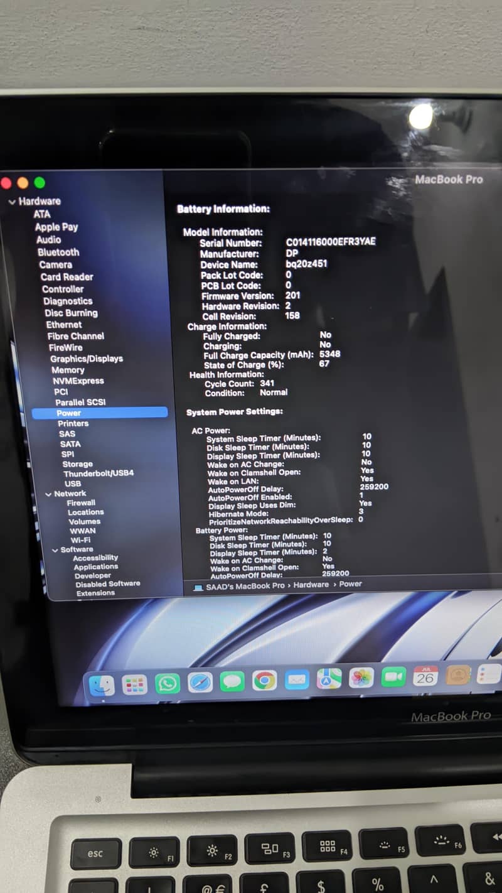The height and width of the screenshot is (893, 502).
Task: Select Thunderbolt/USB4 in the sidebar
Action: [x=99, y=473]
